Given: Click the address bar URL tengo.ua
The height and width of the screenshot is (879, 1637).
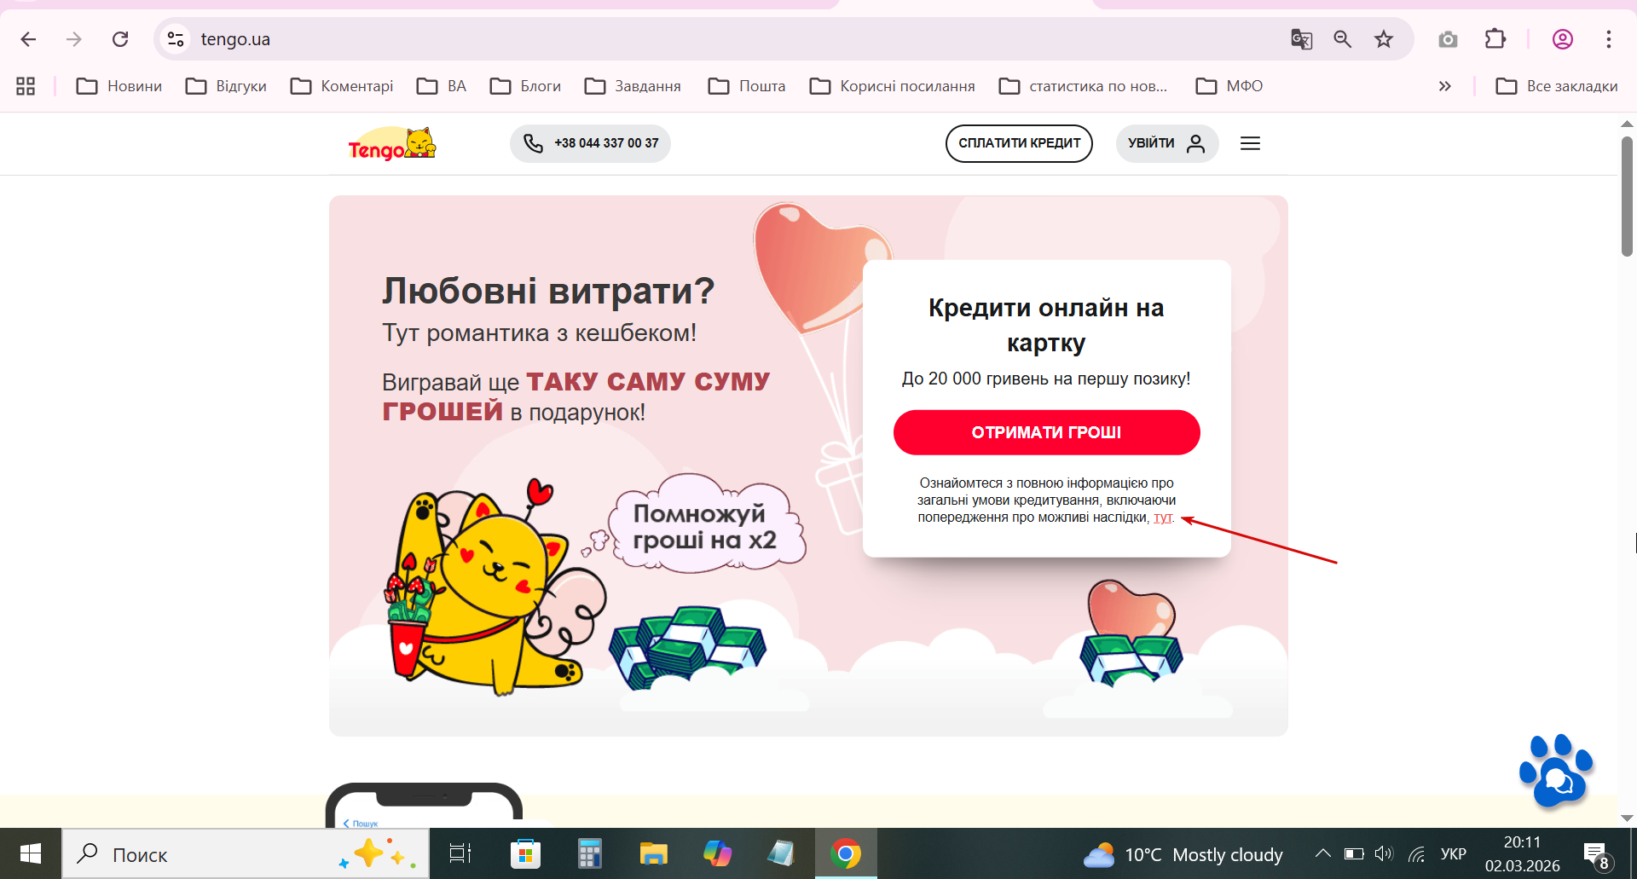Looking at the screenshot, I should click(235, 39).
